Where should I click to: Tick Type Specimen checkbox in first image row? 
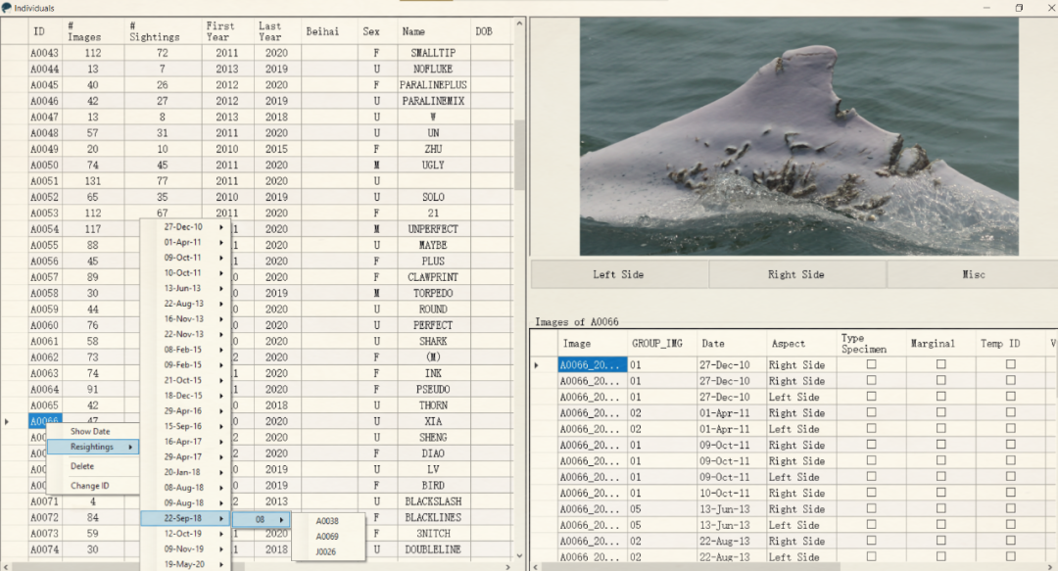871,365
